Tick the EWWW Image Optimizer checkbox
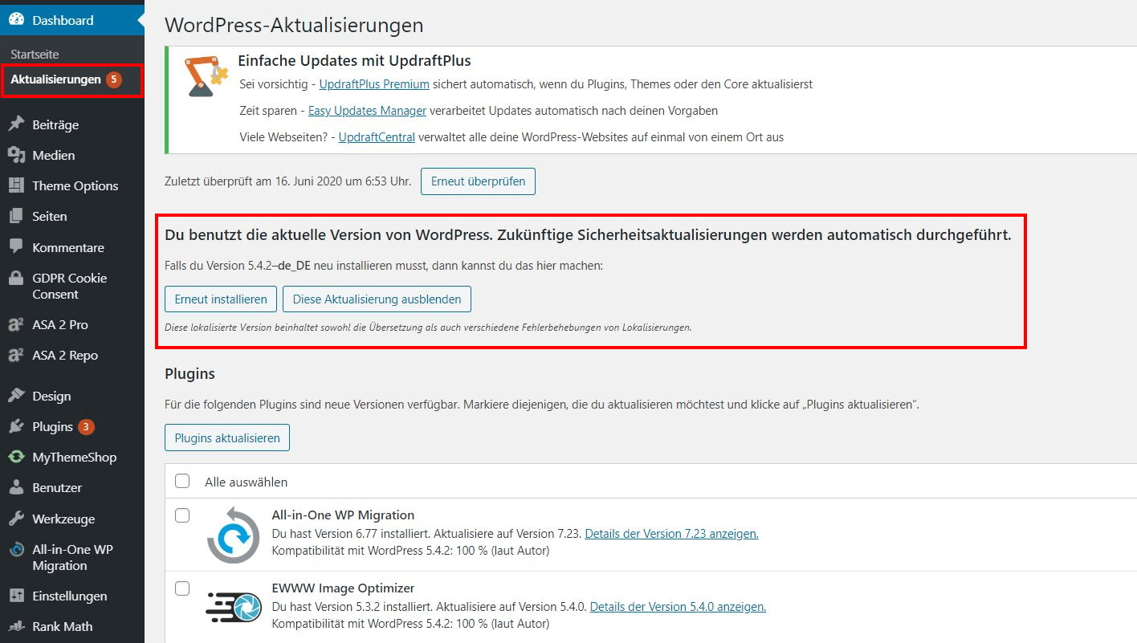1137x643 pixels. coord(182,588)
